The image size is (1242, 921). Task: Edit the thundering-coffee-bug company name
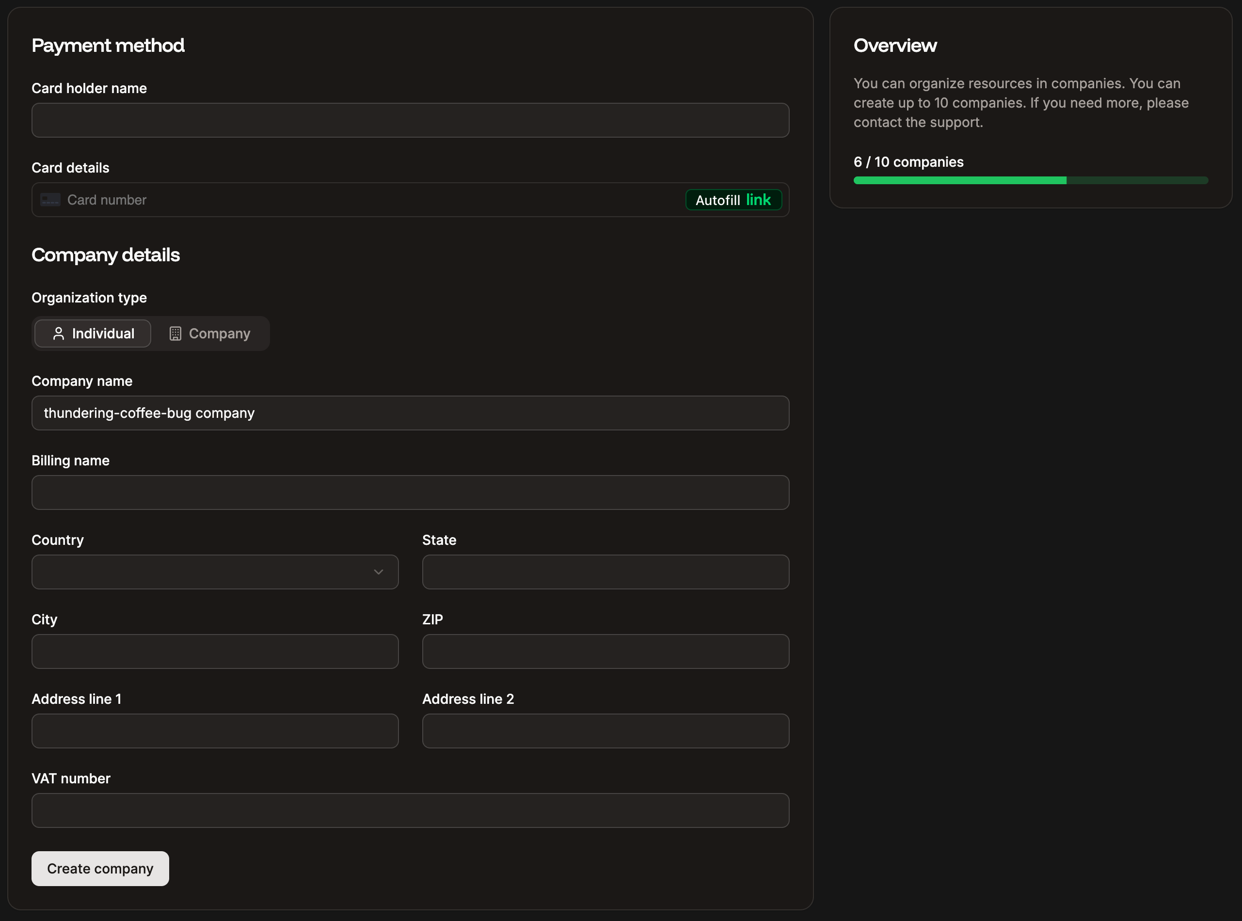point(410,413)
